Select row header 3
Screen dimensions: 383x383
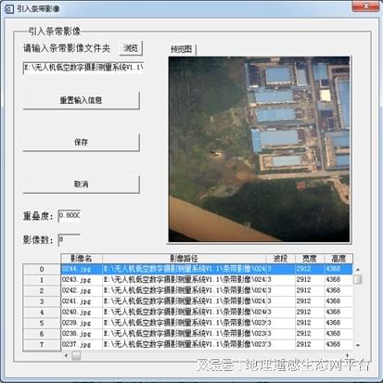[x=42, y=301]
